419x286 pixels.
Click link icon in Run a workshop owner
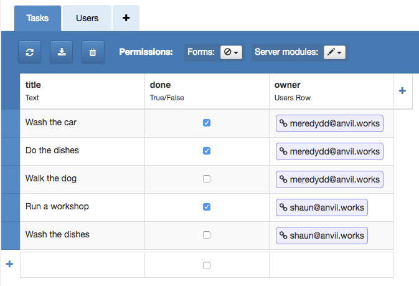(283, 207)
